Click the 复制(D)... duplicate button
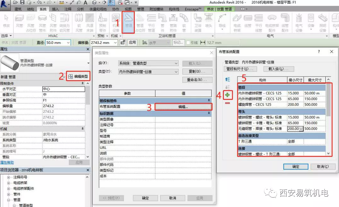Image resolution: width=339 pixels, height=207 pixels. pyautogui.click(x=197, y=71)
